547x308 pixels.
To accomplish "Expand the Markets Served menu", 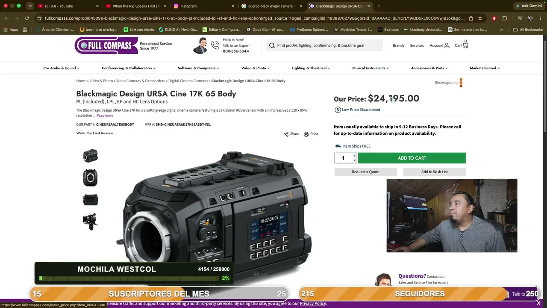I will [x=485, y=68].
